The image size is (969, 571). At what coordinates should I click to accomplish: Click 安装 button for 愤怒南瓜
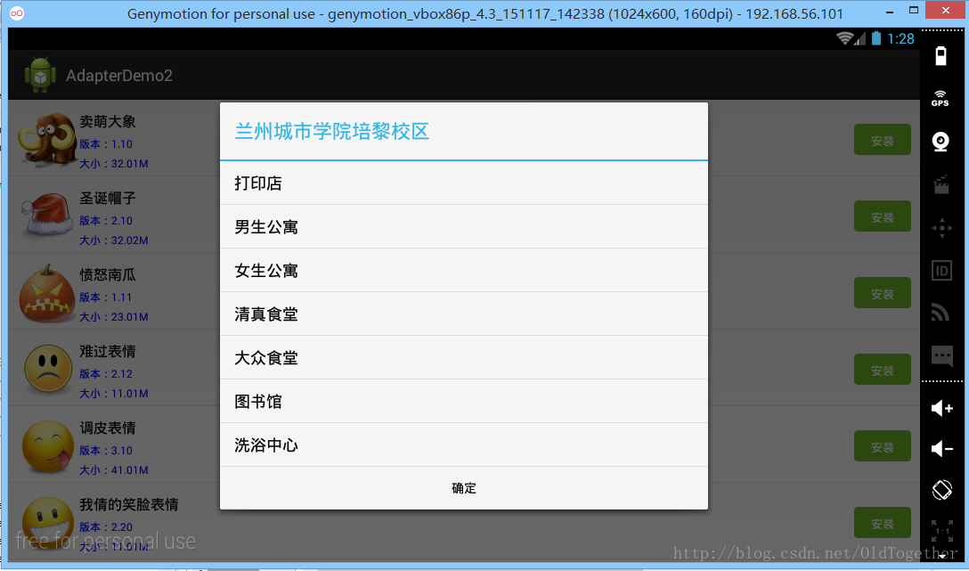(882, 293)
